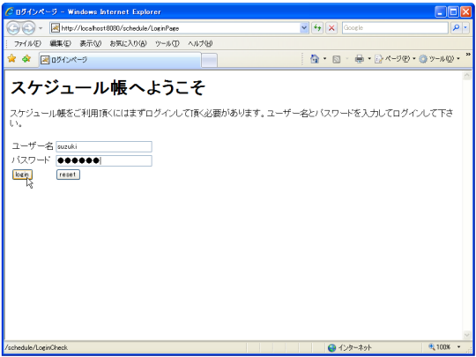
Task: Click the vertical scrollbar up arrow
Action: [x=467, y=76]
